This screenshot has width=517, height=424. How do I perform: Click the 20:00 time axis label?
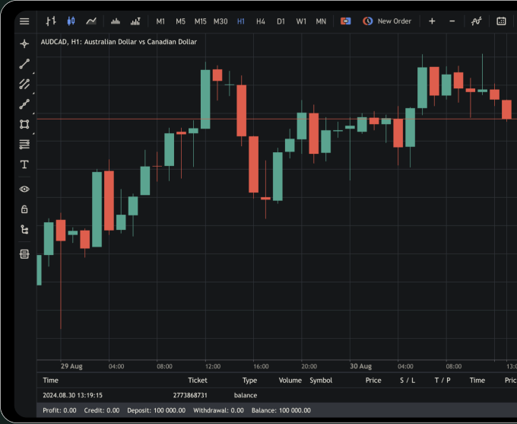[x=309, y=367]
